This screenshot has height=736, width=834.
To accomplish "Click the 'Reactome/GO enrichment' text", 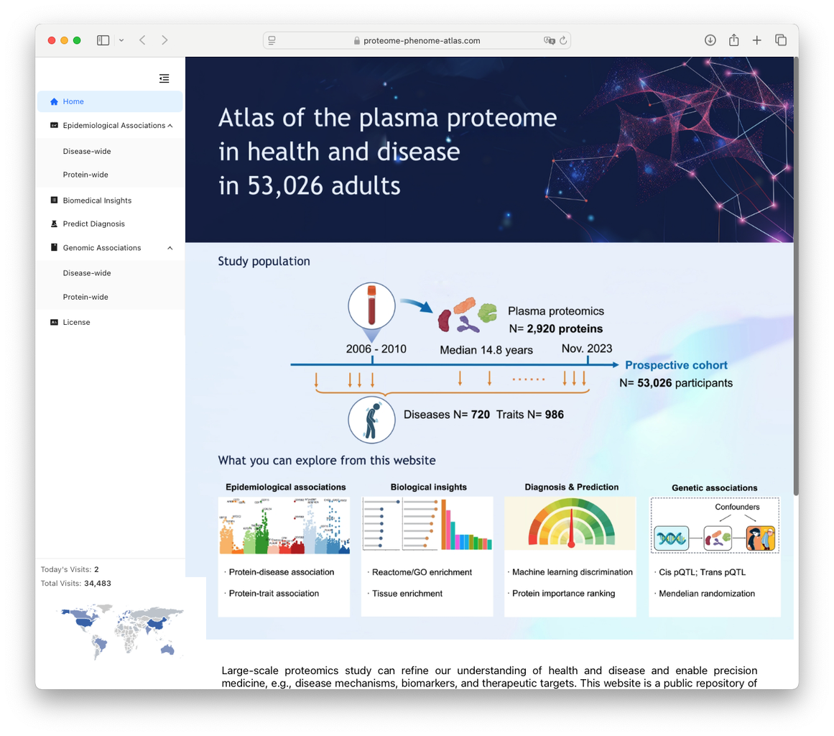I will 422,572.
